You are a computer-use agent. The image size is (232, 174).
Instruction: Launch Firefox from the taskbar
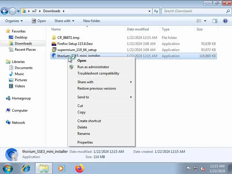click(x=79, y=168)
